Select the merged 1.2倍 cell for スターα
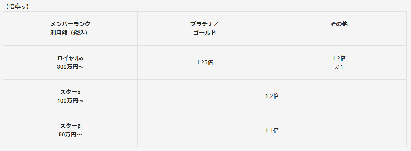The height and width of the screenshot is (151, 411). tap(272, 96)
